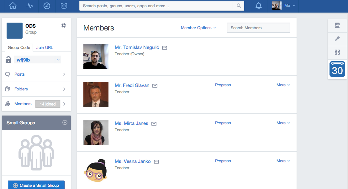Open the calendar planner icon
This screenshot has width=348, height=189.
tap(337, 69)
